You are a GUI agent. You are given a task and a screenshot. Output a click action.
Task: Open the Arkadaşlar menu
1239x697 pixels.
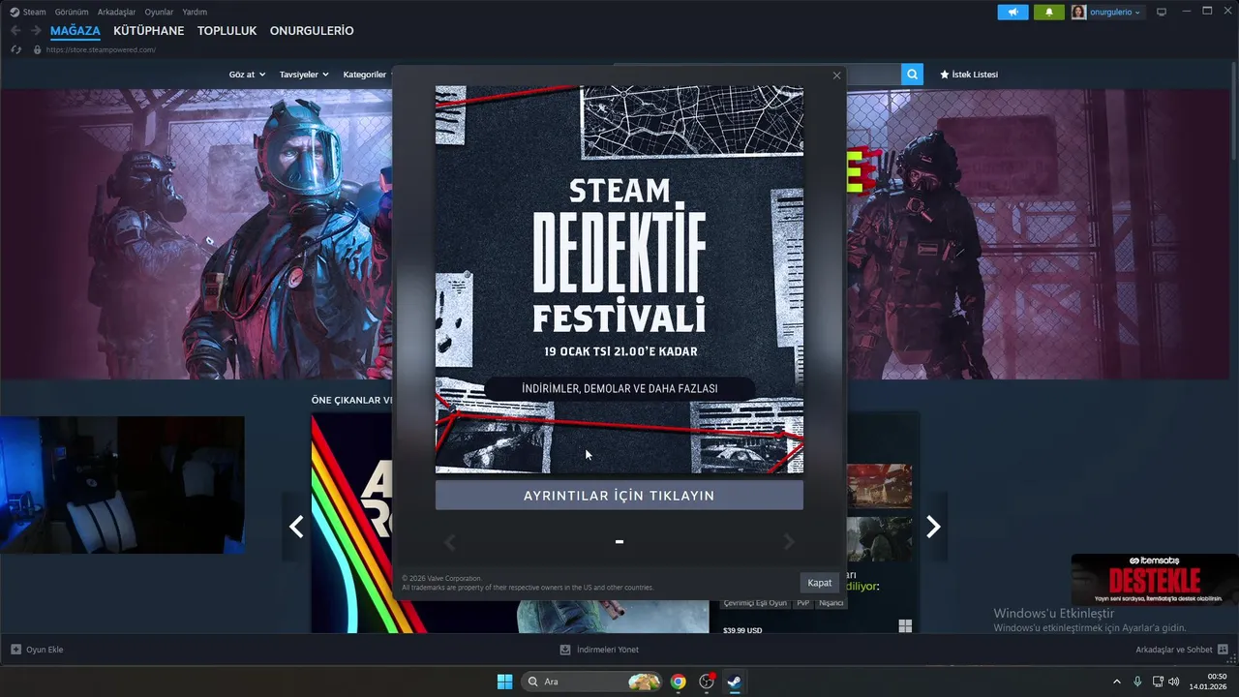tap(116, 12)
